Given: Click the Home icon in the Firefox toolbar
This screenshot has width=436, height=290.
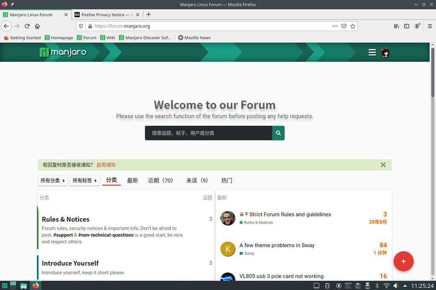Looking at the screenshot, I should pyautogui.click(x=37, y=26).
